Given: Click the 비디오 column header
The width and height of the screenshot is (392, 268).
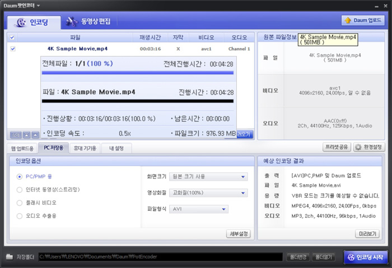Looking at the screenshot, I should click(206, 37).
